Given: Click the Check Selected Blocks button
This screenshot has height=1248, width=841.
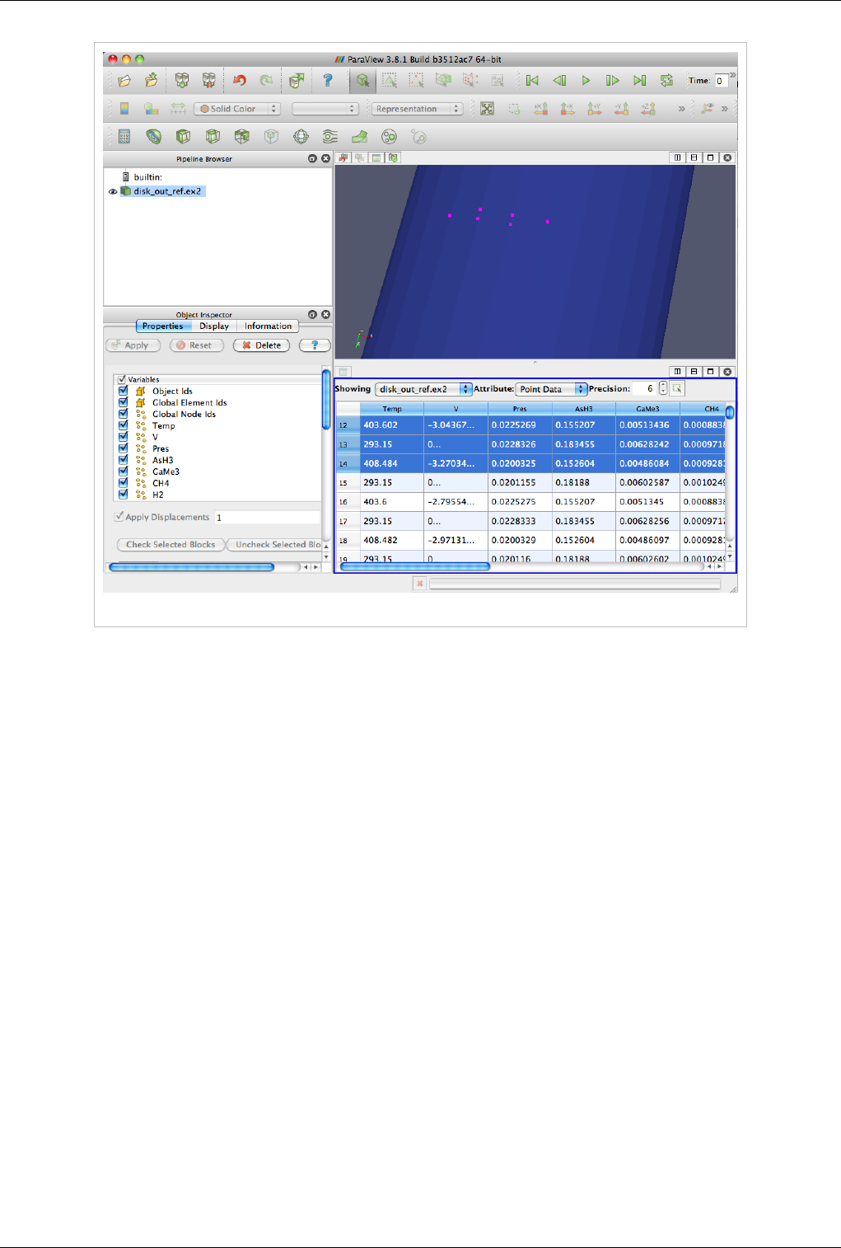Looking at the screenshot, I should (171, 545).
